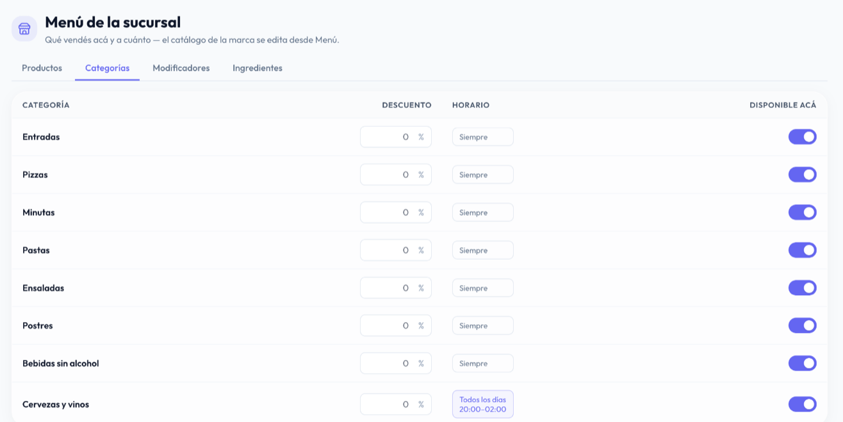Toggle Pastas available here switch

[x=802, y=250]
